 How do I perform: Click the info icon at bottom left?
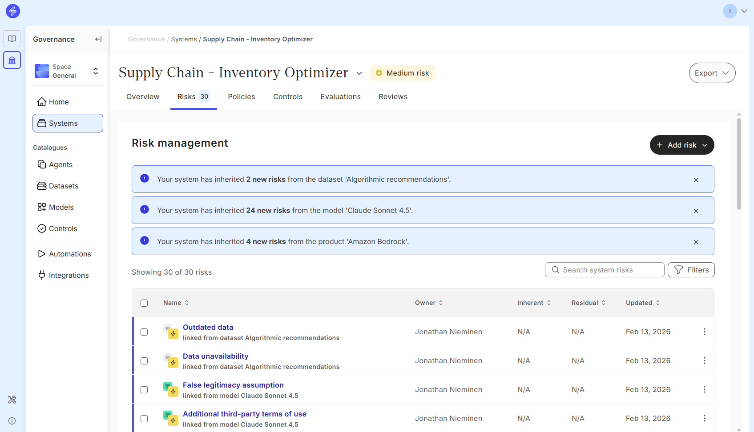point(12,421)
